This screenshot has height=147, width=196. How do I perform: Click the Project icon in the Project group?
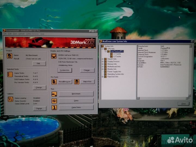[x=10, y=56]
